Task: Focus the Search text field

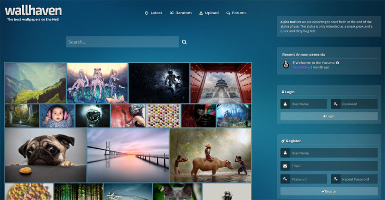Action: (122, 42)
